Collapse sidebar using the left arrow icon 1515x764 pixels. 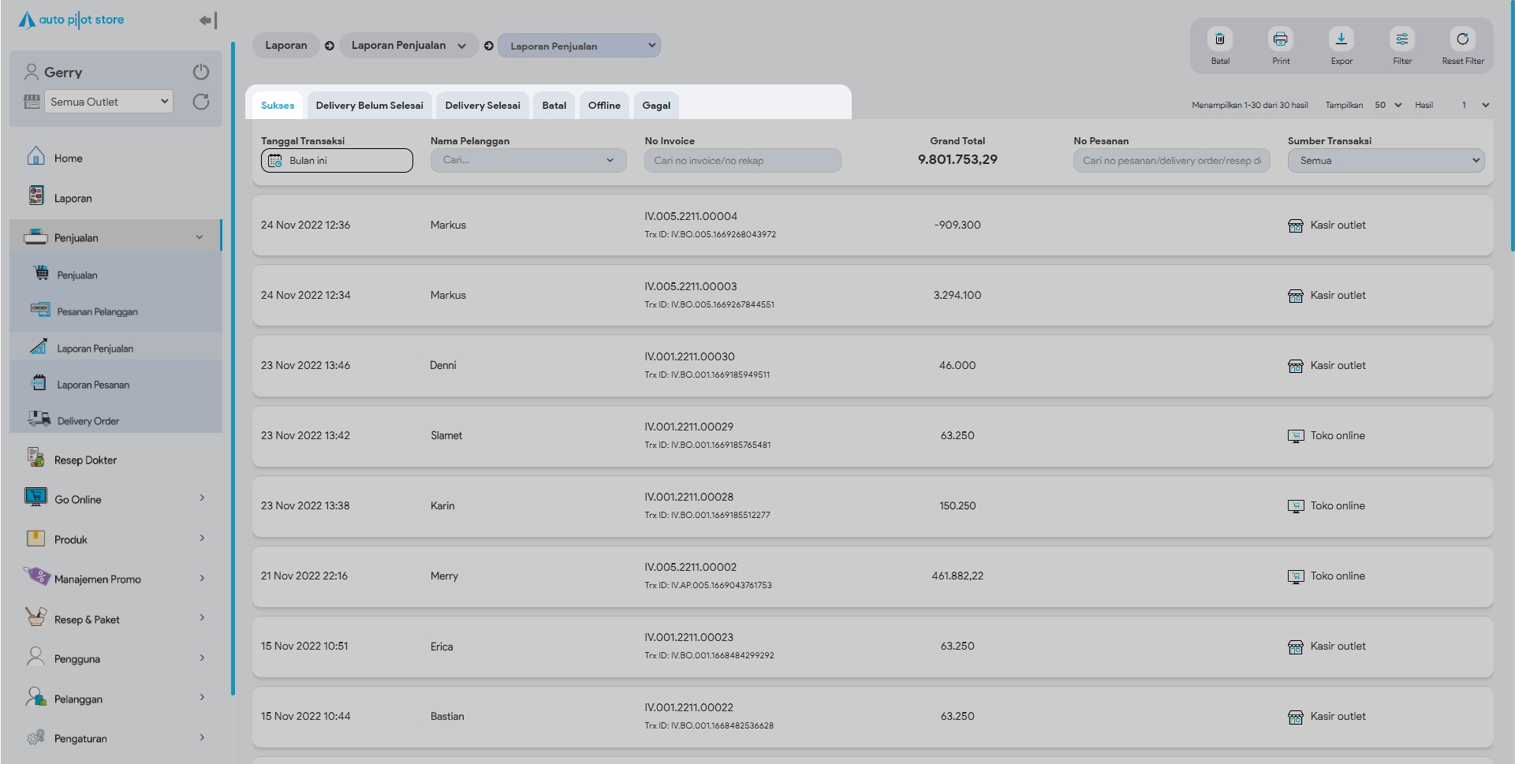click(x=207, y=20)
